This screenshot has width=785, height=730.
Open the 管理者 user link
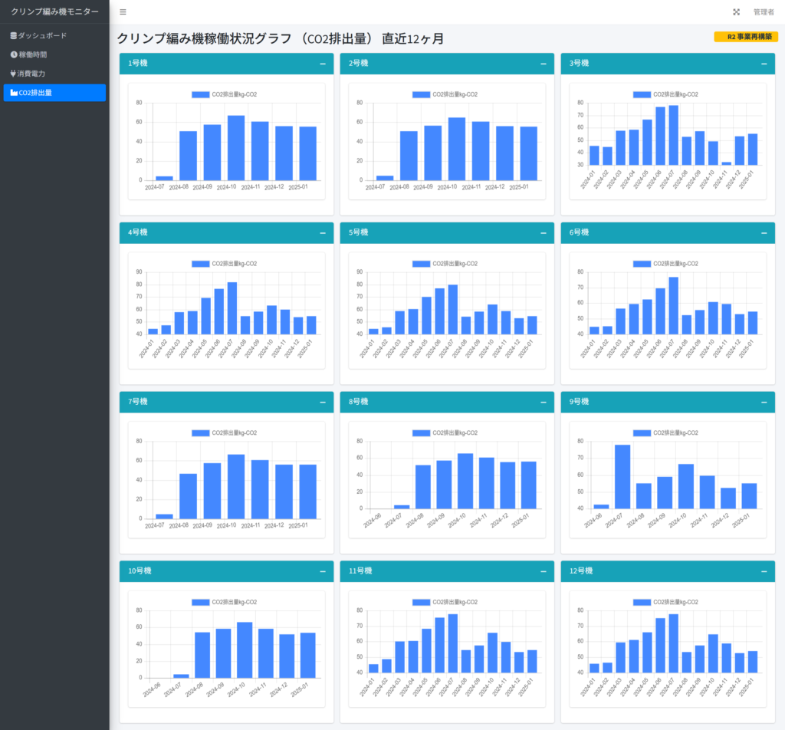point(764,12)
